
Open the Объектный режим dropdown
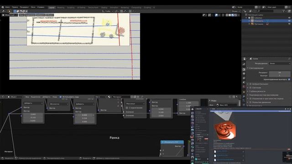point(10,15)
